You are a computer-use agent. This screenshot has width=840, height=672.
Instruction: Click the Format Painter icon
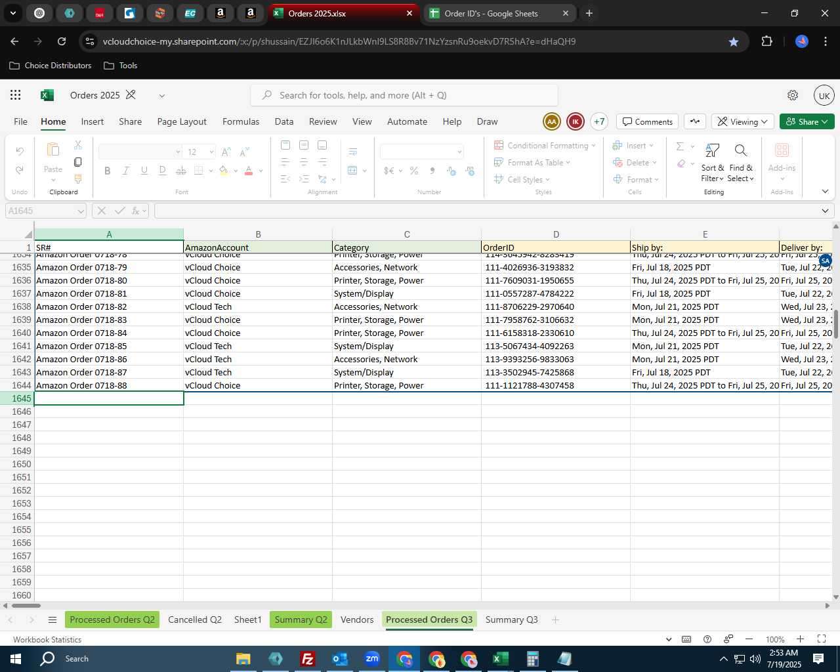click(x=78, y=178)
